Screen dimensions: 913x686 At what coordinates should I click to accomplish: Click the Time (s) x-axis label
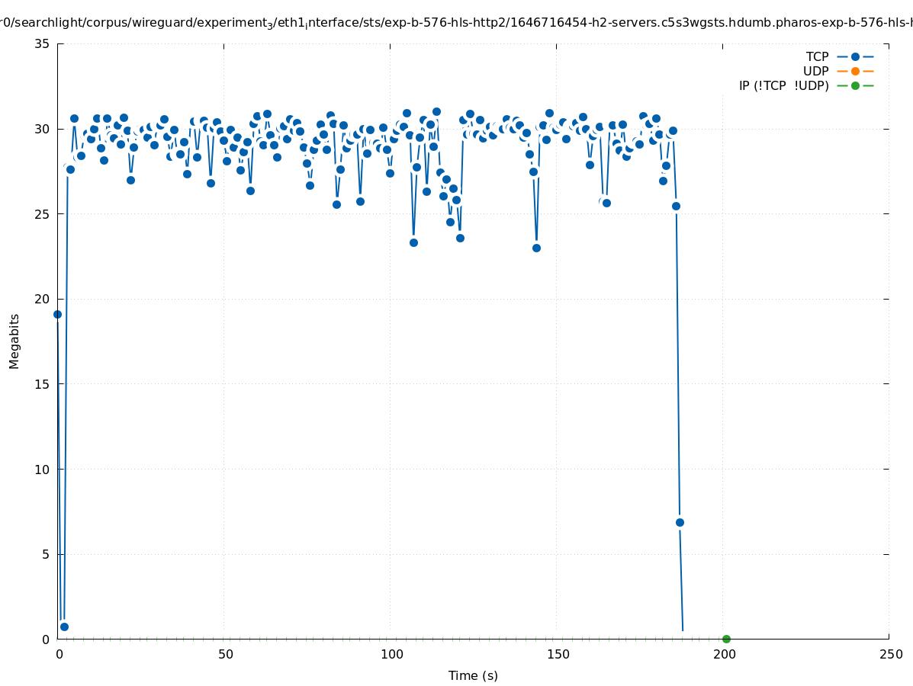coord(473,675)
